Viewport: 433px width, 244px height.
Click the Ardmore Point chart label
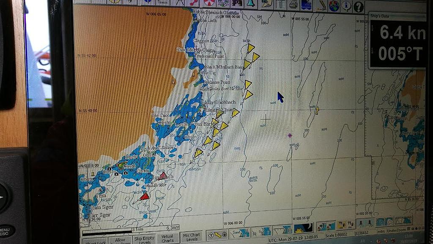216,82
